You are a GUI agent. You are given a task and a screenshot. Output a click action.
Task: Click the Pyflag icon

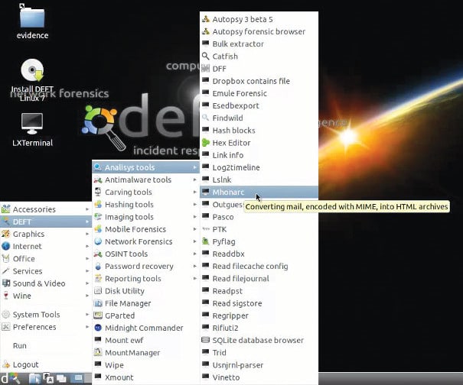[206, 241]
